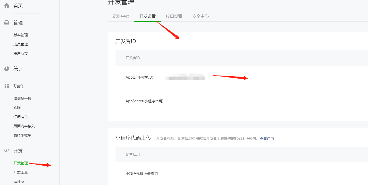Open the 管理 section
Viewport: 368px width, 185px height.
tap(18, 23)
